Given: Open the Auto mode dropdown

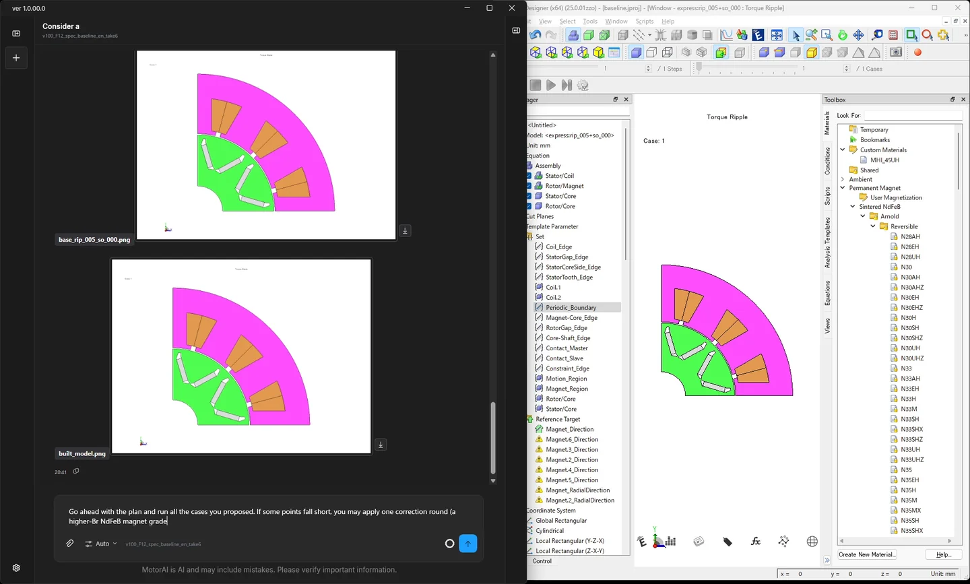Looking at the screenshot, I should tap(101, 544).
